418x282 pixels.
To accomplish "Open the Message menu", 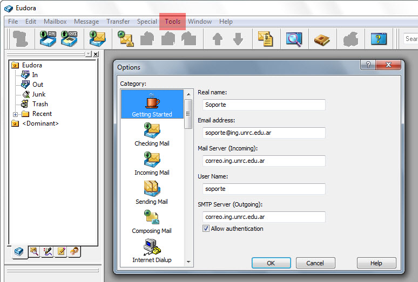I will coord(86,22).
